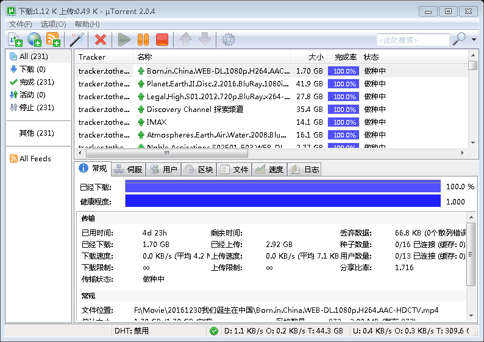This screenshot has width=484, height=342.
Task: Sort by the Tracker column header
Action: click(104, 57)
